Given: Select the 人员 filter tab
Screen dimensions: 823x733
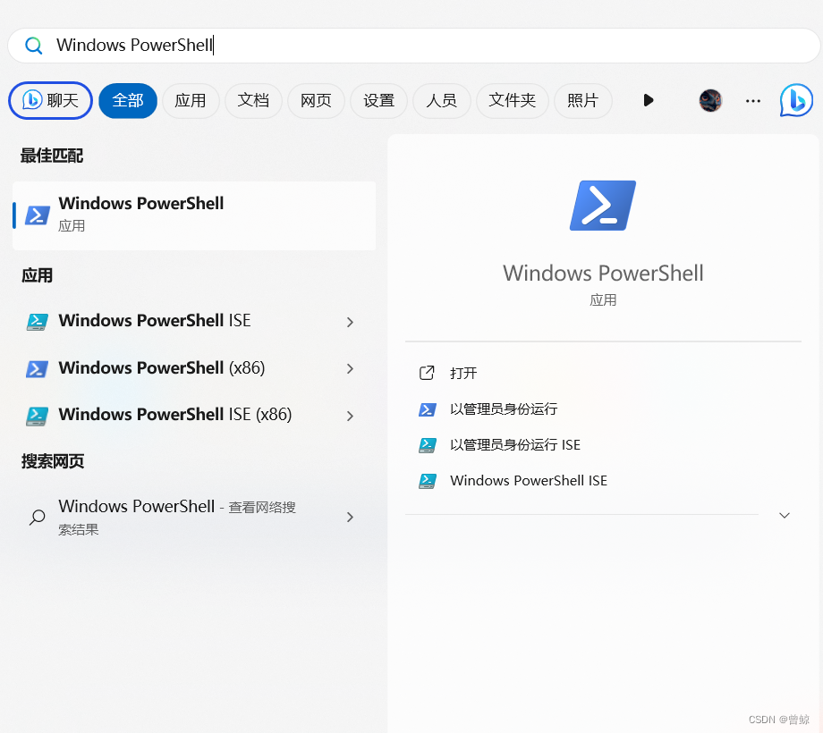Looking at the screenshot, I should (441, 100).
